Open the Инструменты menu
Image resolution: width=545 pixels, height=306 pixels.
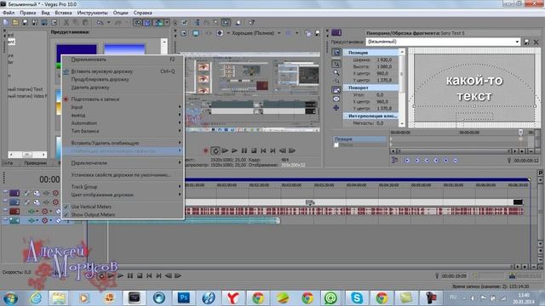click(x=93, y=13)
